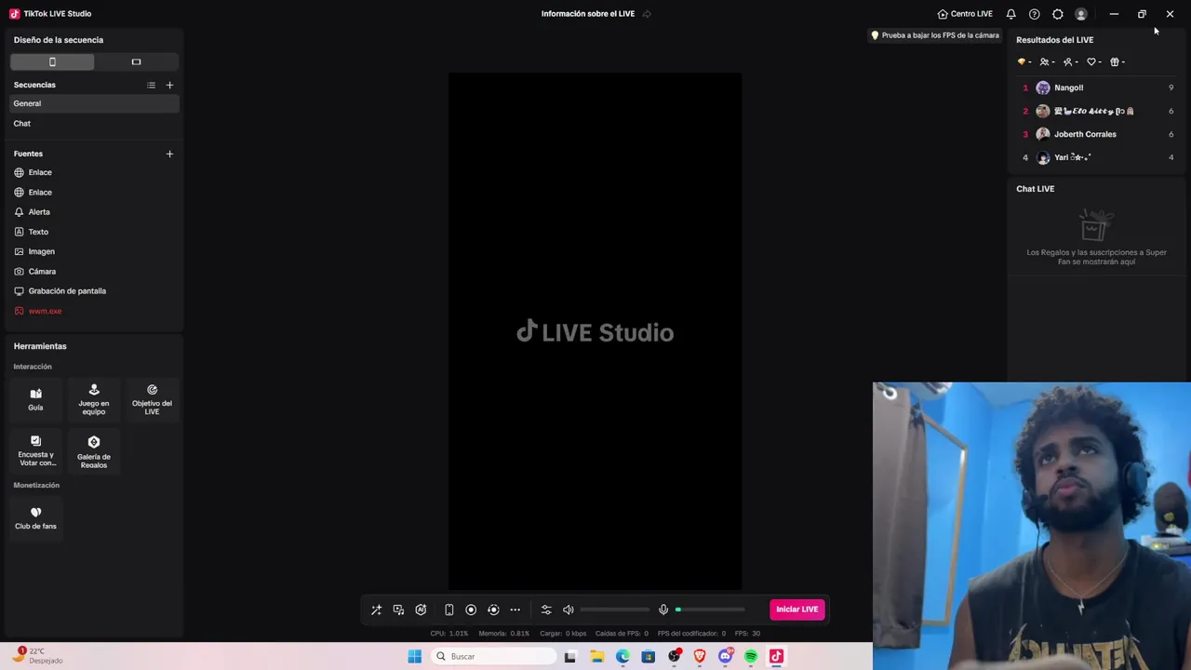Switch to landscape layout mode
Viewport: 1191px width, 670px height.
pyautogui.click(x=136, y=61)
